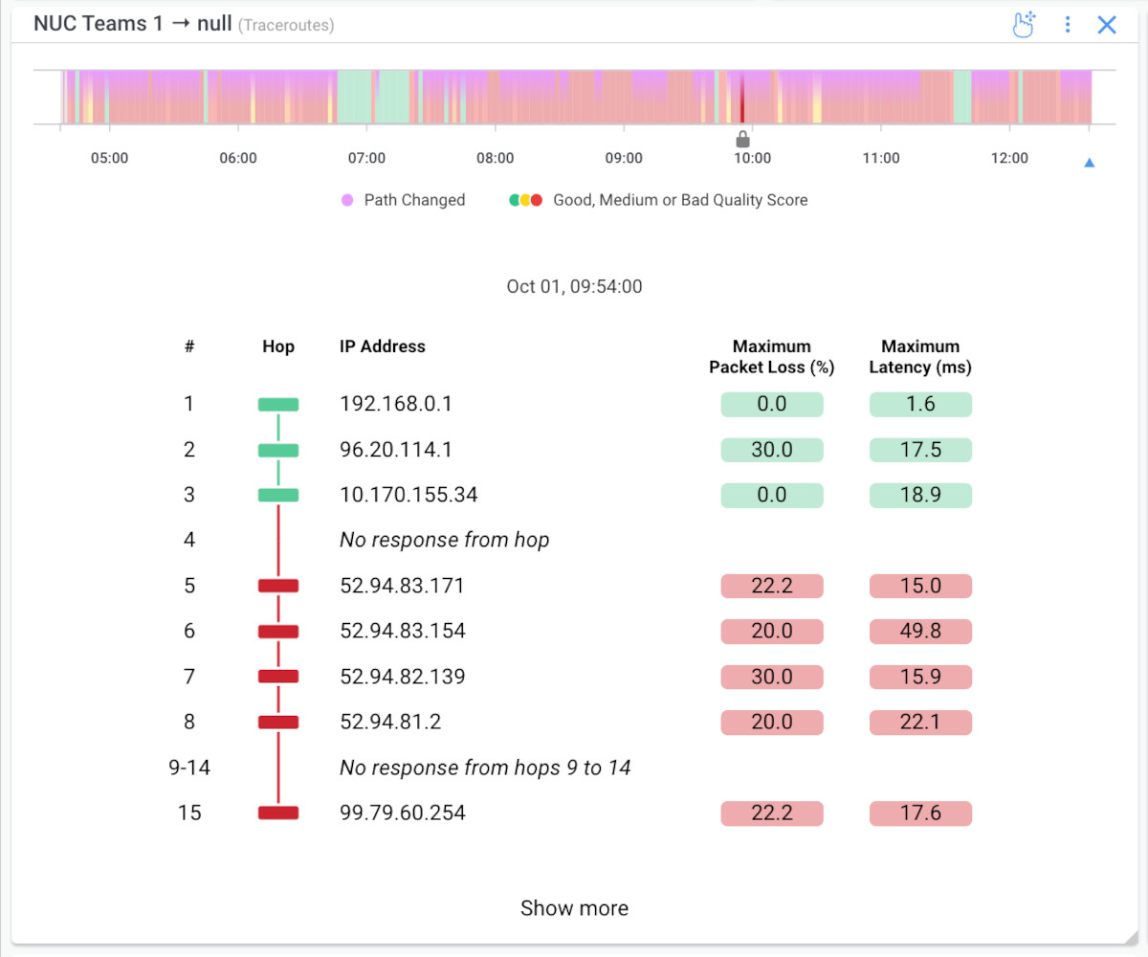
Task: Click the Maximum Latency column header
Action: pyautogui.click(x=920, y=356)
